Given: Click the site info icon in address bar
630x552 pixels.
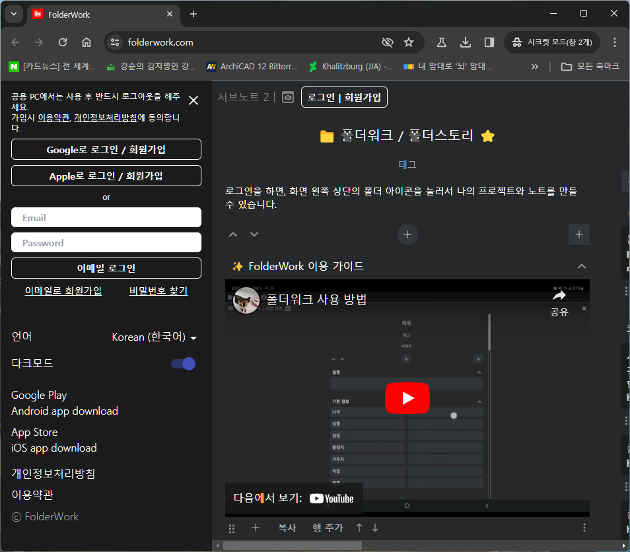Looking at the screenshot, I should [x=115, y=42].
